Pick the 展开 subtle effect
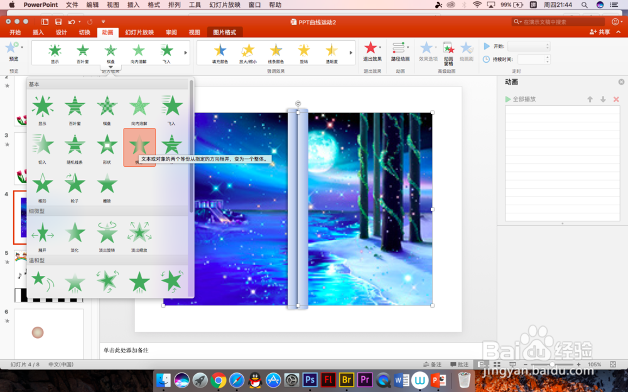Viewport: 628px width, 392px height. (x=43, y=236)
